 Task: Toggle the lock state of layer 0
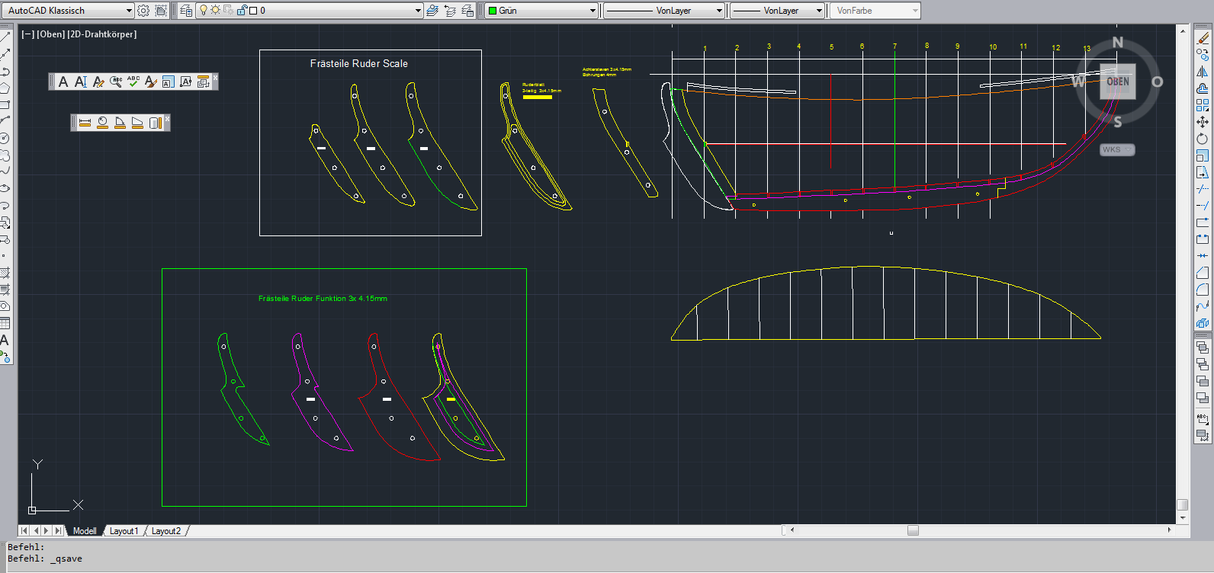242,11
